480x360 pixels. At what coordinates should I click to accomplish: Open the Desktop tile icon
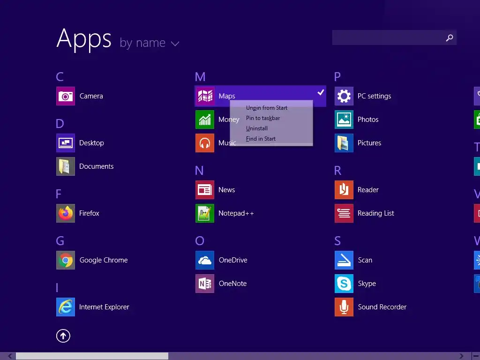click(66, 143)
